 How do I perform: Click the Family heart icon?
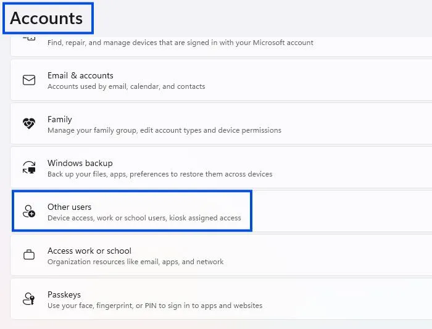click(29, 123)
